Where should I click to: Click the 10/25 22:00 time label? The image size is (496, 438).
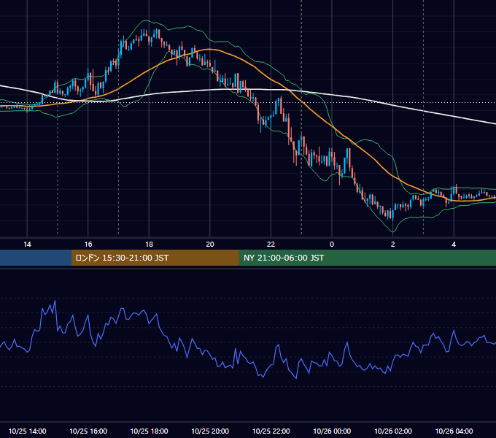(271, 431)
